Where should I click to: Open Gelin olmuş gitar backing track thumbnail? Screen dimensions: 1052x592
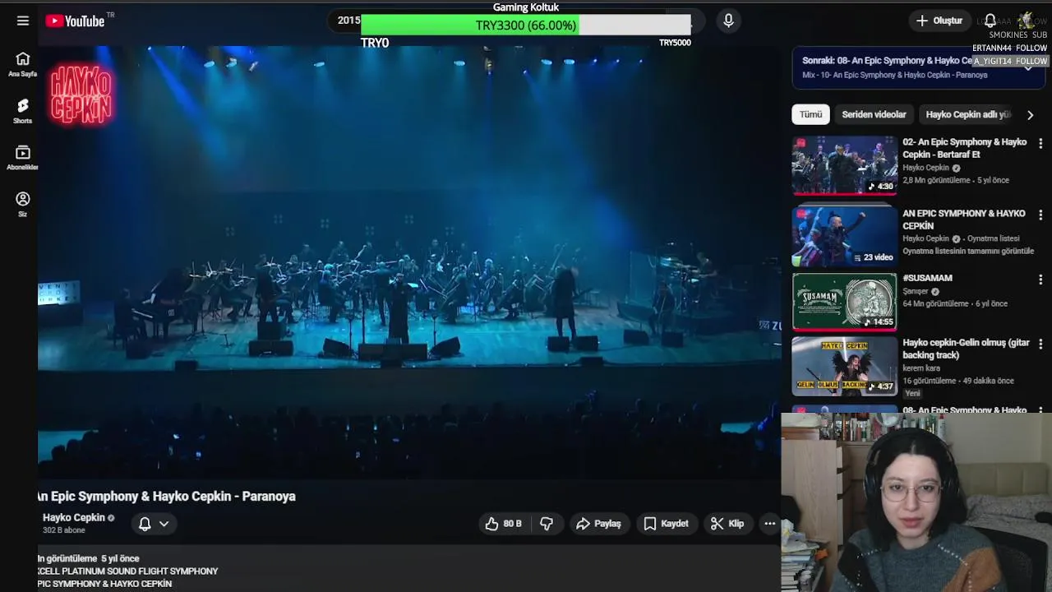pos(845,366)
